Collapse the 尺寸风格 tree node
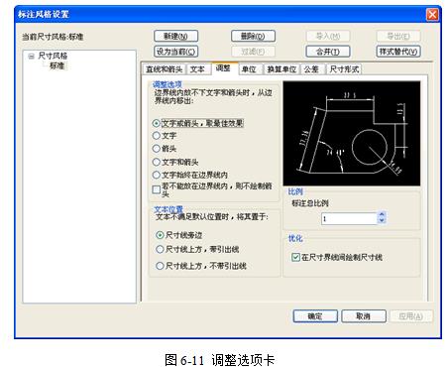Image resolution: width=448 pixels, height=367 pixels. (x=32, y=57)
